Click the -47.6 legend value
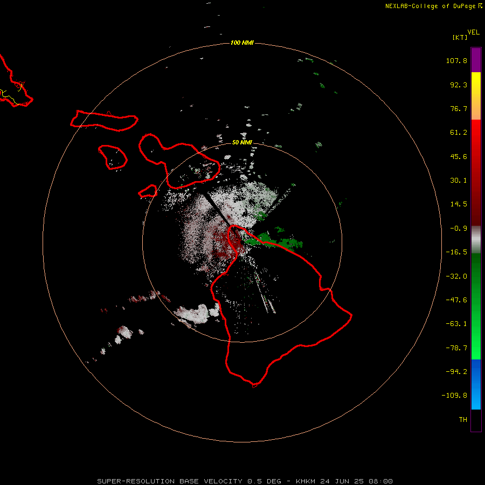485x485 pixels. tap(456, 300)
